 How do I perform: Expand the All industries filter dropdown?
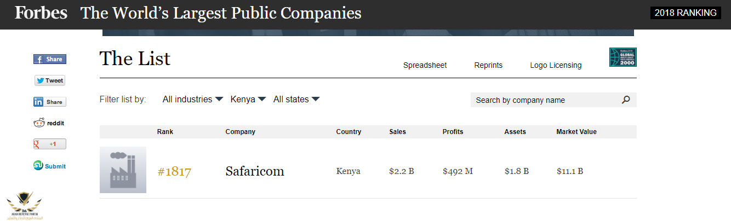pyautogui.click(x=193, y=100)
